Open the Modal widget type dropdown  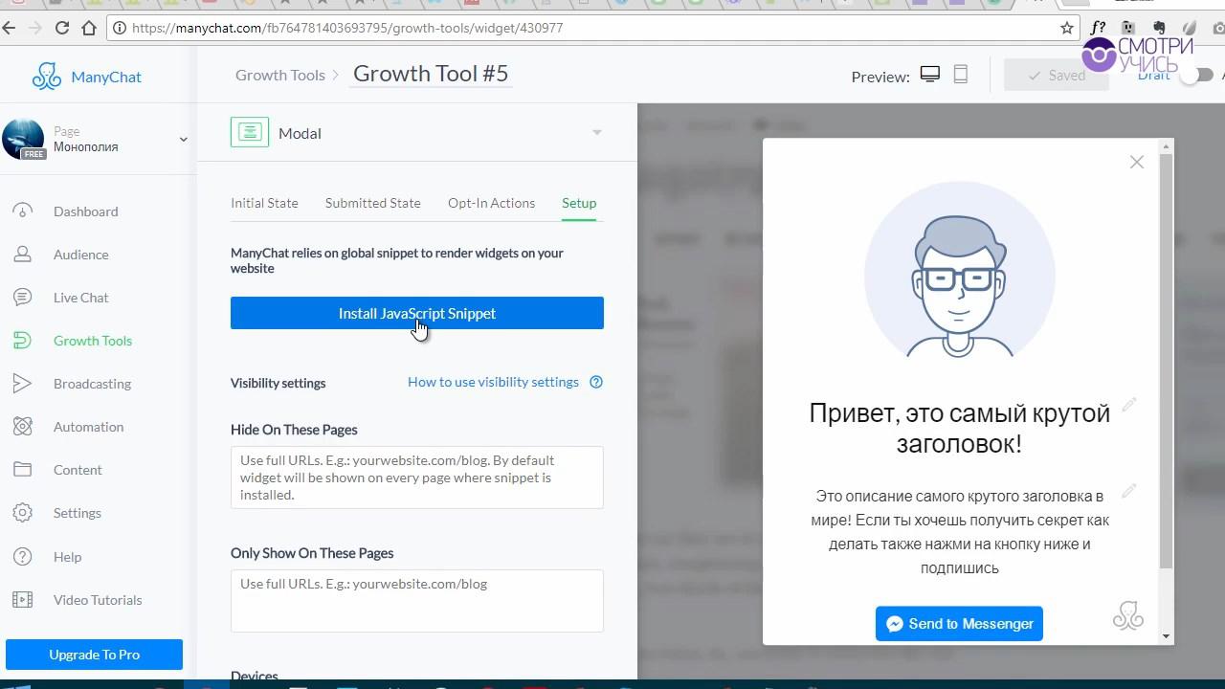pos(596,132)
